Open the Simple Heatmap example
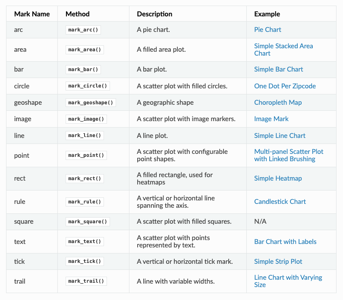 [278, 178]
